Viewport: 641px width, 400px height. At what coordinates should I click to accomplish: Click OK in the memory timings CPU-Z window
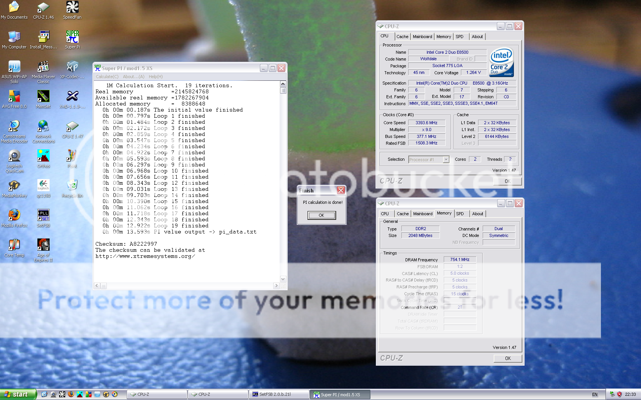tap(508, 358)
